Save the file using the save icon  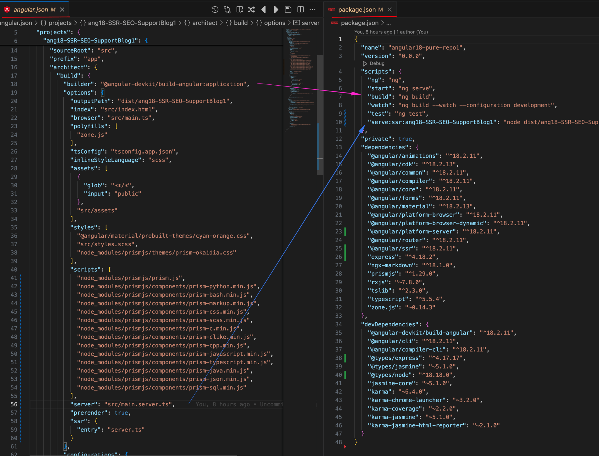pyautogui.click(x=288, y=9)
